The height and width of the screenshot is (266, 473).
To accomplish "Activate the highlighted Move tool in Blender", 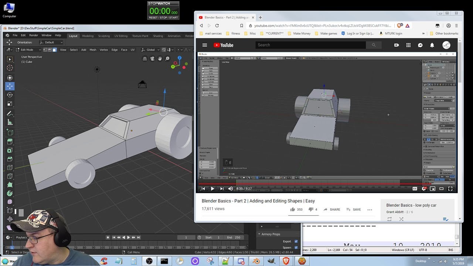I will pyautogui.click(x=10, y=86).
